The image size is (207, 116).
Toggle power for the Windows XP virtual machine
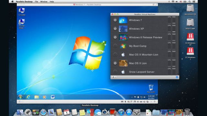(115, 29)
